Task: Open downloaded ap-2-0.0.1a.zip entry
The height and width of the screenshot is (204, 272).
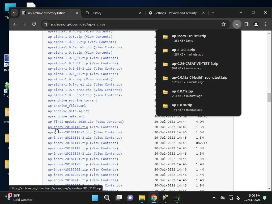Action: (x=199, y=52)
